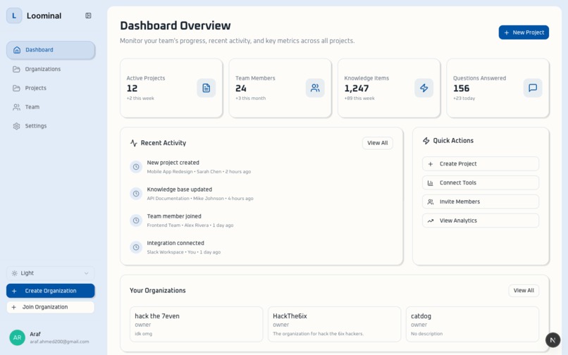Click 'Team member joined' activity title
Image resolution: width=568 pixels, height=355 pixels.
174,216
